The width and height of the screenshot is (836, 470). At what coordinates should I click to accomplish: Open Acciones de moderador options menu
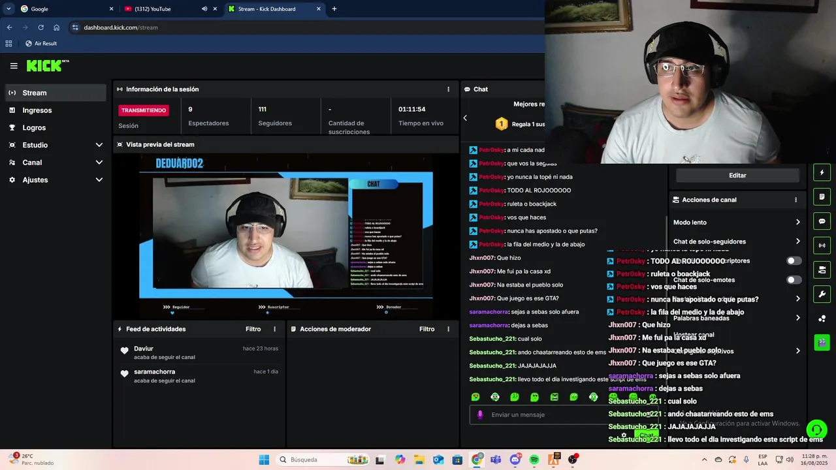(x=448, y=329)
